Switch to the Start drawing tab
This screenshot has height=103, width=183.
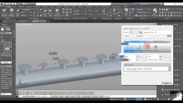pos(5,21)
